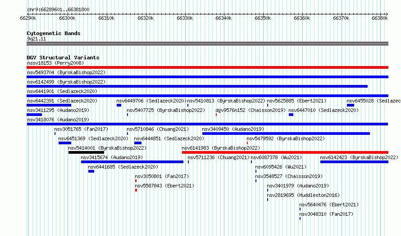Click the nsv5625885 (Ebert2021) label
This screenshot has height=236, width=401.
click(296, 101)
